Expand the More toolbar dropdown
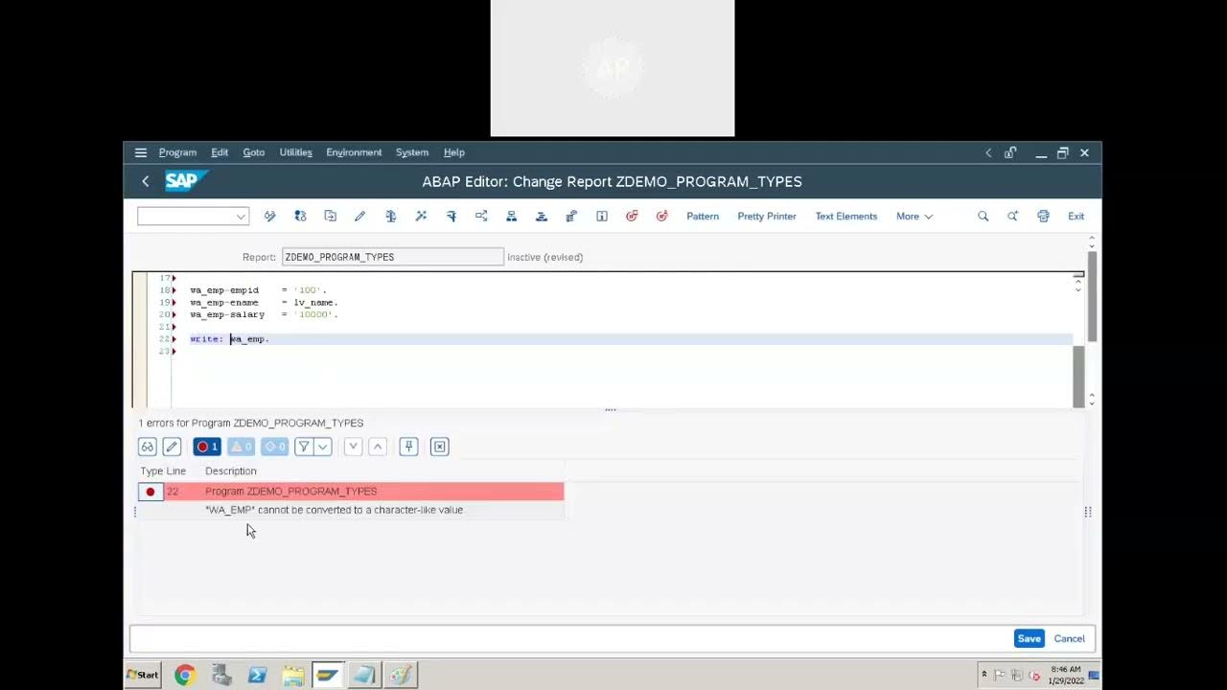1227x690 pixels. 914,217
